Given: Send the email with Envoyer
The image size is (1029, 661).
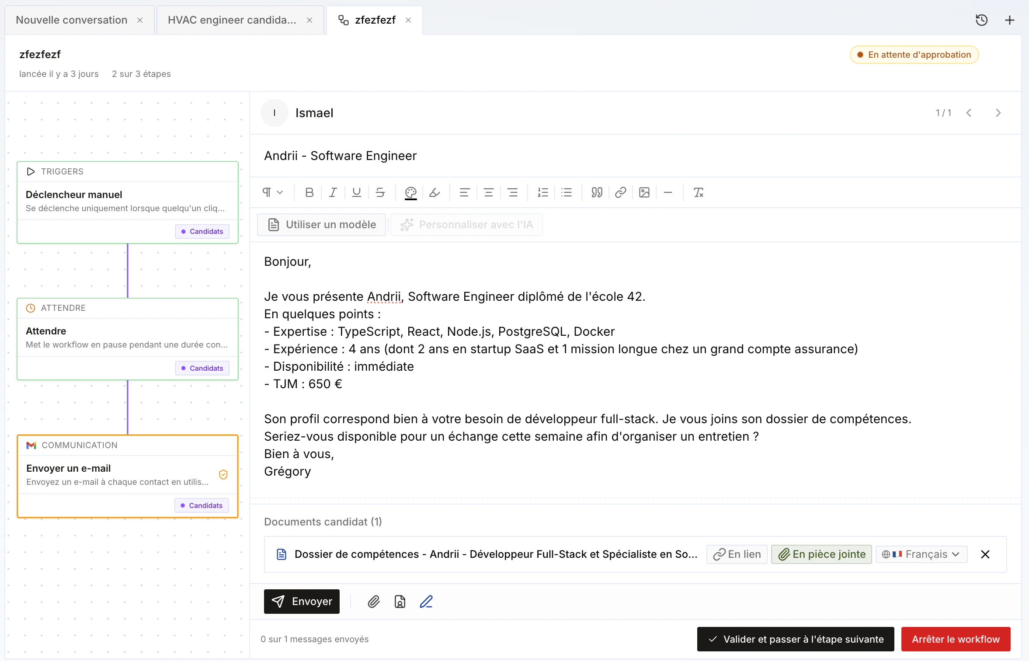Looking at the screenshot, I should (302, 602).
